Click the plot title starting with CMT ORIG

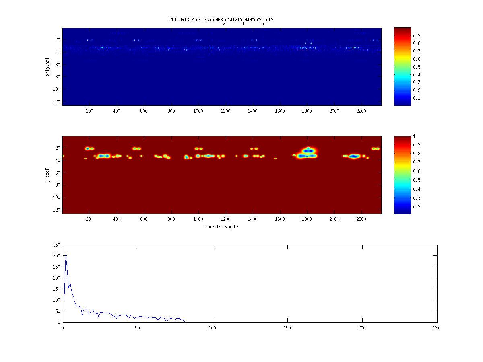tap(222, 20)
